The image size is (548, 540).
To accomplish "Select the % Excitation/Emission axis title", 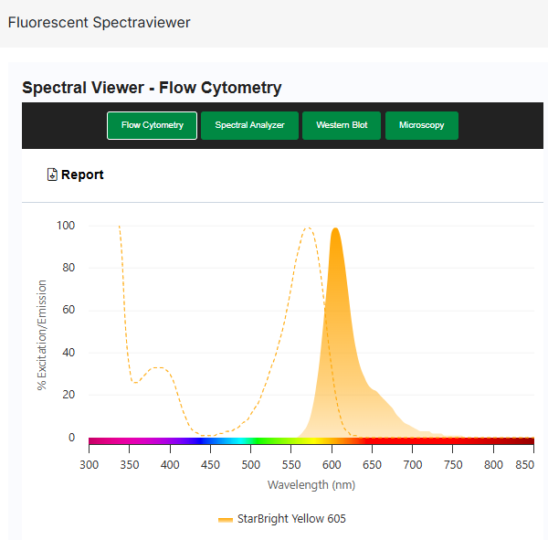I will [42, 333].
